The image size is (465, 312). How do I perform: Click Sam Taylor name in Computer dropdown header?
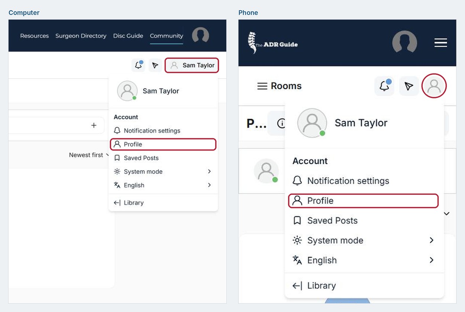[161, 91]
